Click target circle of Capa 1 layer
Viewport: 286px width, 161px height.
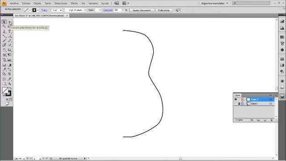(271, 104)
